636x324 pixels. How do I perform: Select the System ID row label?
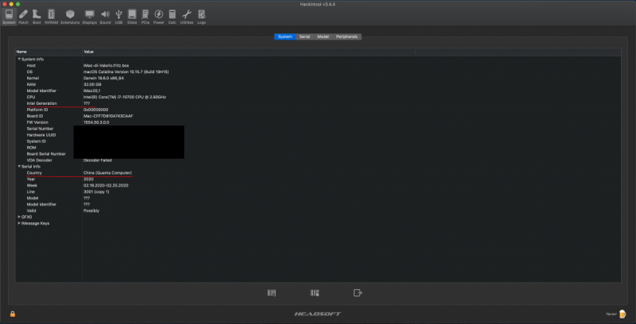pyautogui.click(x=37, y=141)
